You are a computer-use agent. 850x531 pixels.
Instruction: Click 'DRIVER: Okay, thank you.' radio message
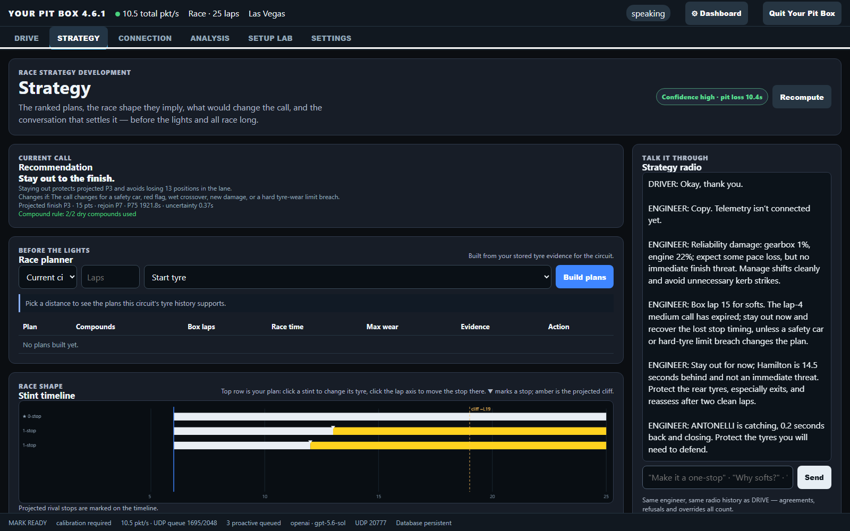click(x=695, y=184)
